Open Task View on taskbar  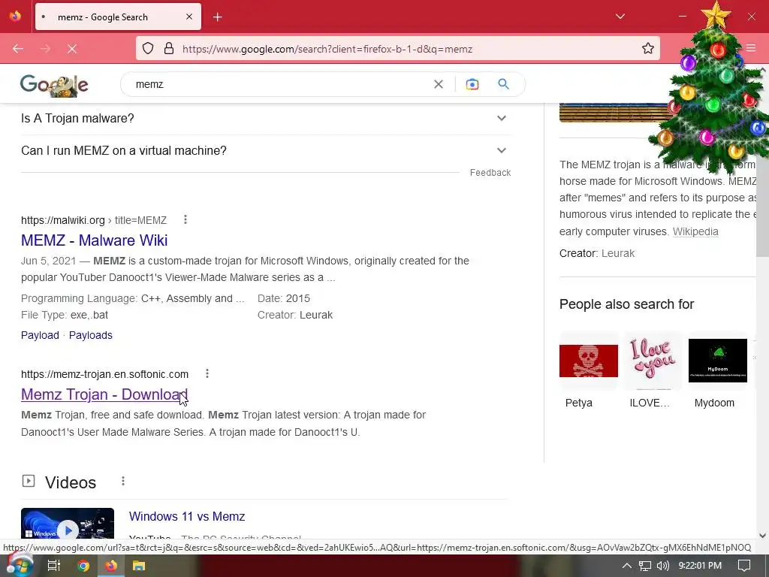pos(53,566)
